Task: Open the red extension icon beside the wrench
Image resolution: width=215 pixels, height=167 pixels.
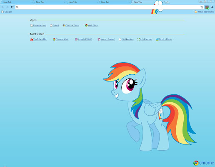Action: tap(207, 7)
